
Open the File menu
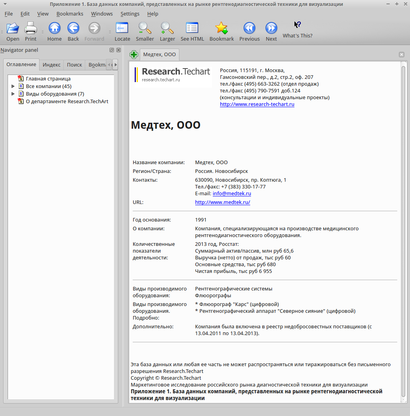pyautogui.click(x=8, y=14)
